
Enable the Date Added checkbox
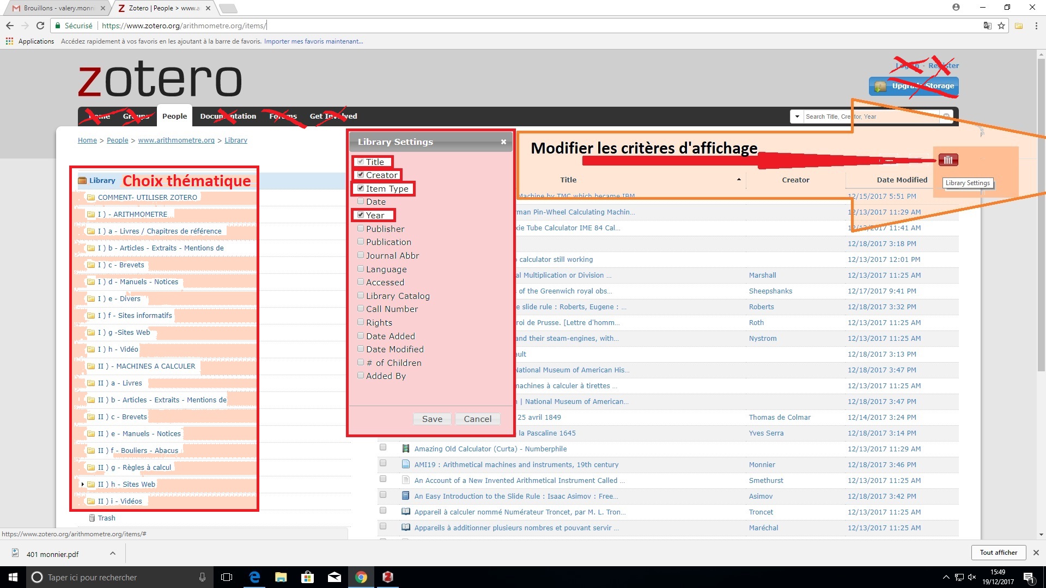[x=361, y=336]
